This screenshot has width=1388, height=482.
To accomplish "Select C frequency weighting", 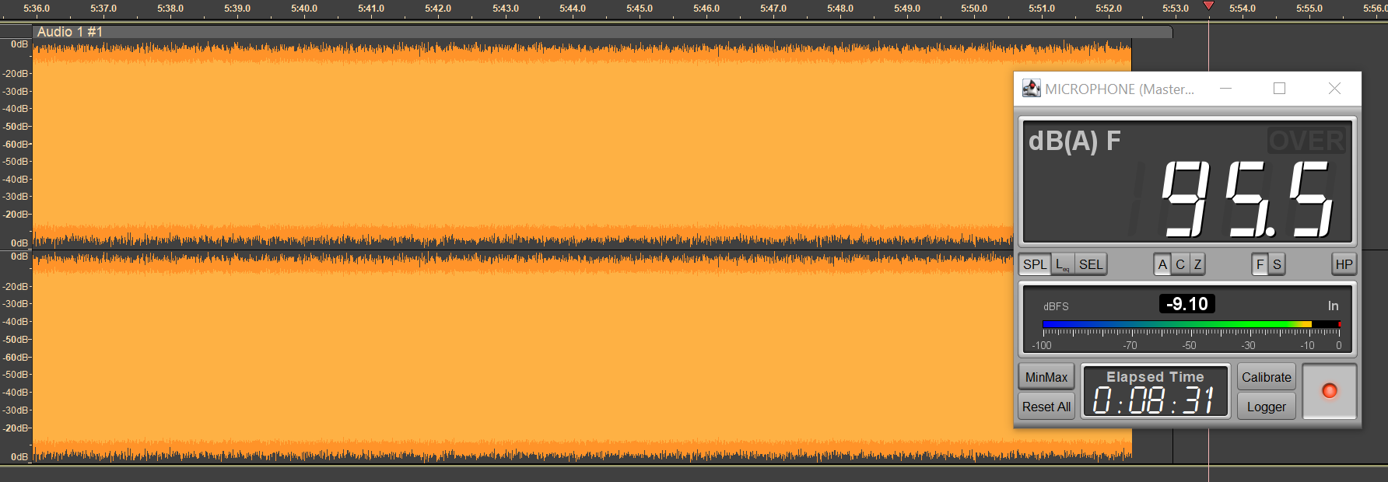I will [x=1180, y=264].
